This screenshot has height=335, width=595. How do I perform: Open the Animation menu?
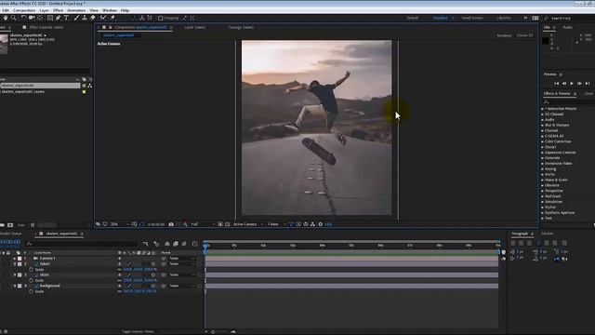pos(76,10)
